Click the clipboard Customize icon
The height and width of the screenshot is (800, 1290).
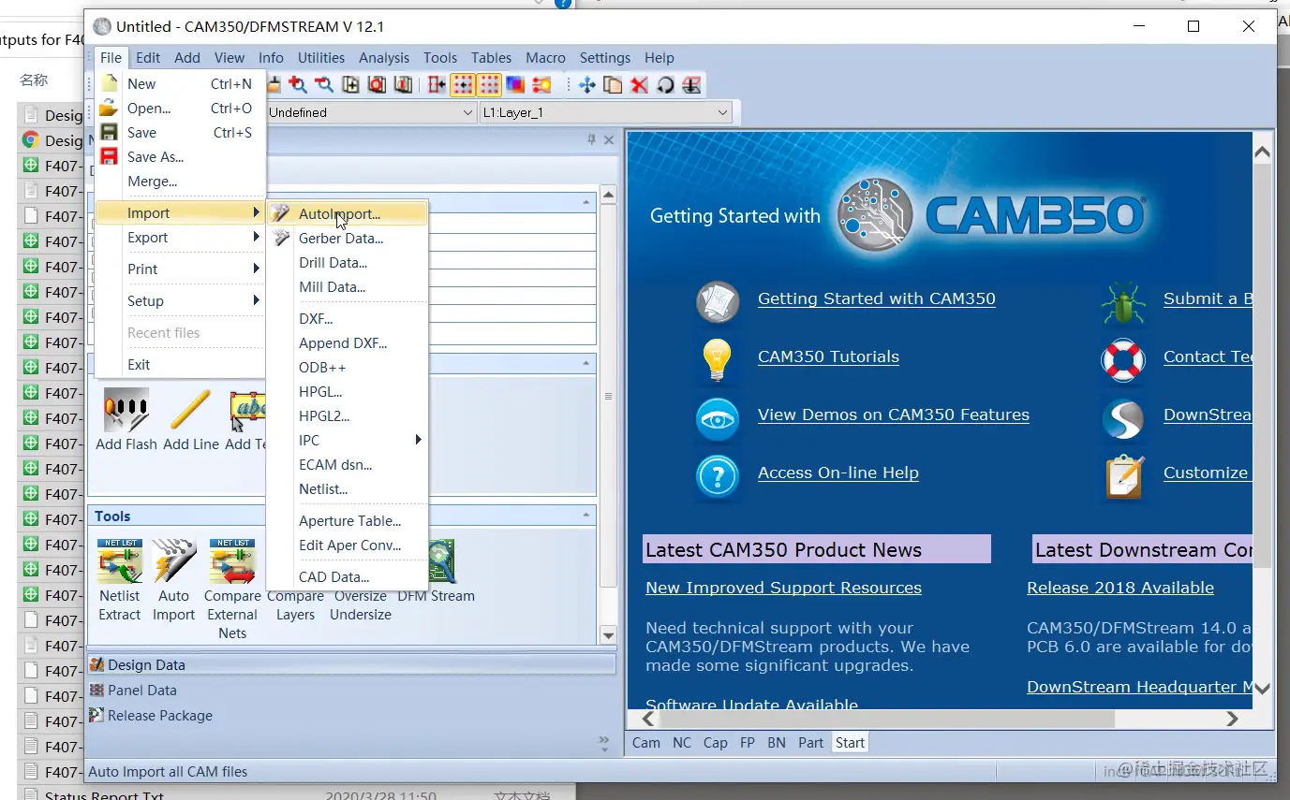pos(1123,477)
